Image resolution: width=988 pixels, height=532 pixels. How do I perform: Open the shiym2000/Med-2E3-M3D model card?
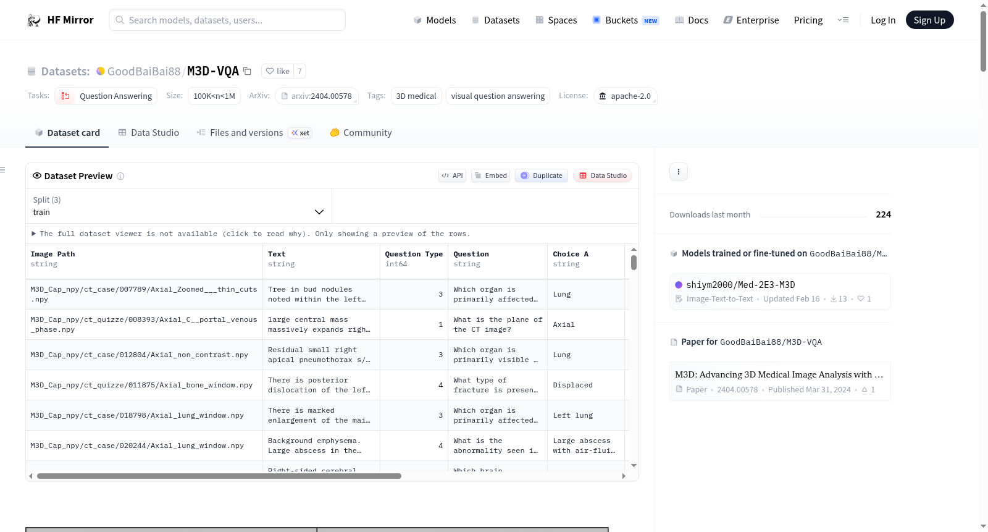click(780, 292)
